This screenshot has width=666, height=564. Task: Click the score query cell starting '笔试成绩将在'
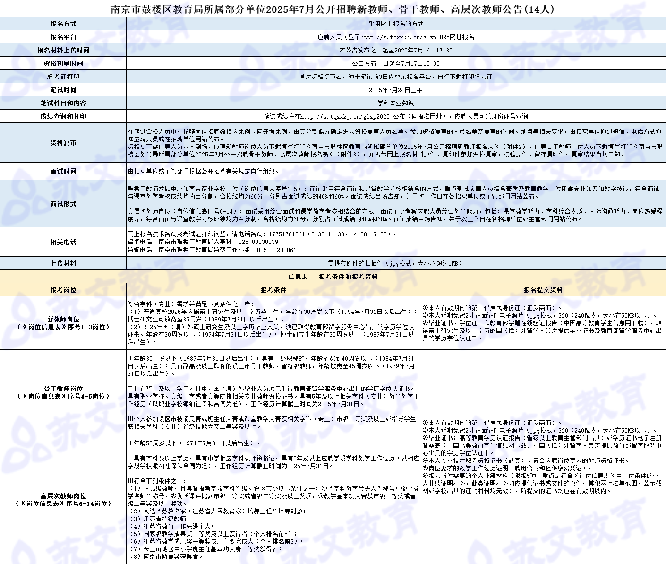[x=396, y=116]
